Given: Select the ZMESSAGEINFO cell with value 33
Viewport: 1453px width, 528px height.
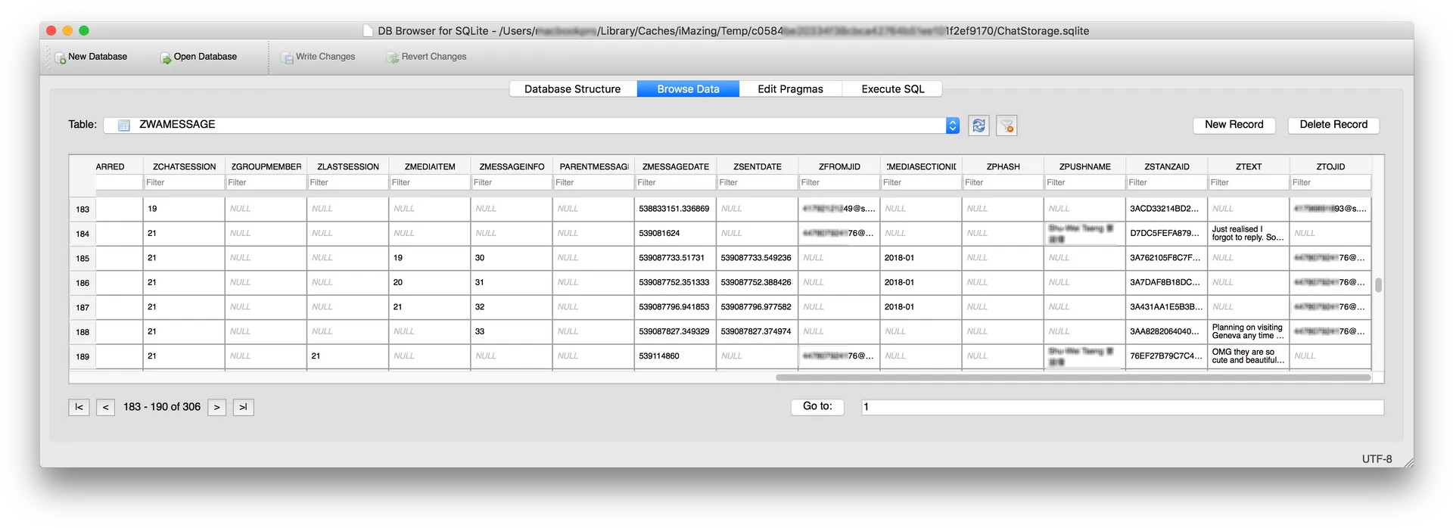Looking at the screenshot, I should (x=512, y=331).
